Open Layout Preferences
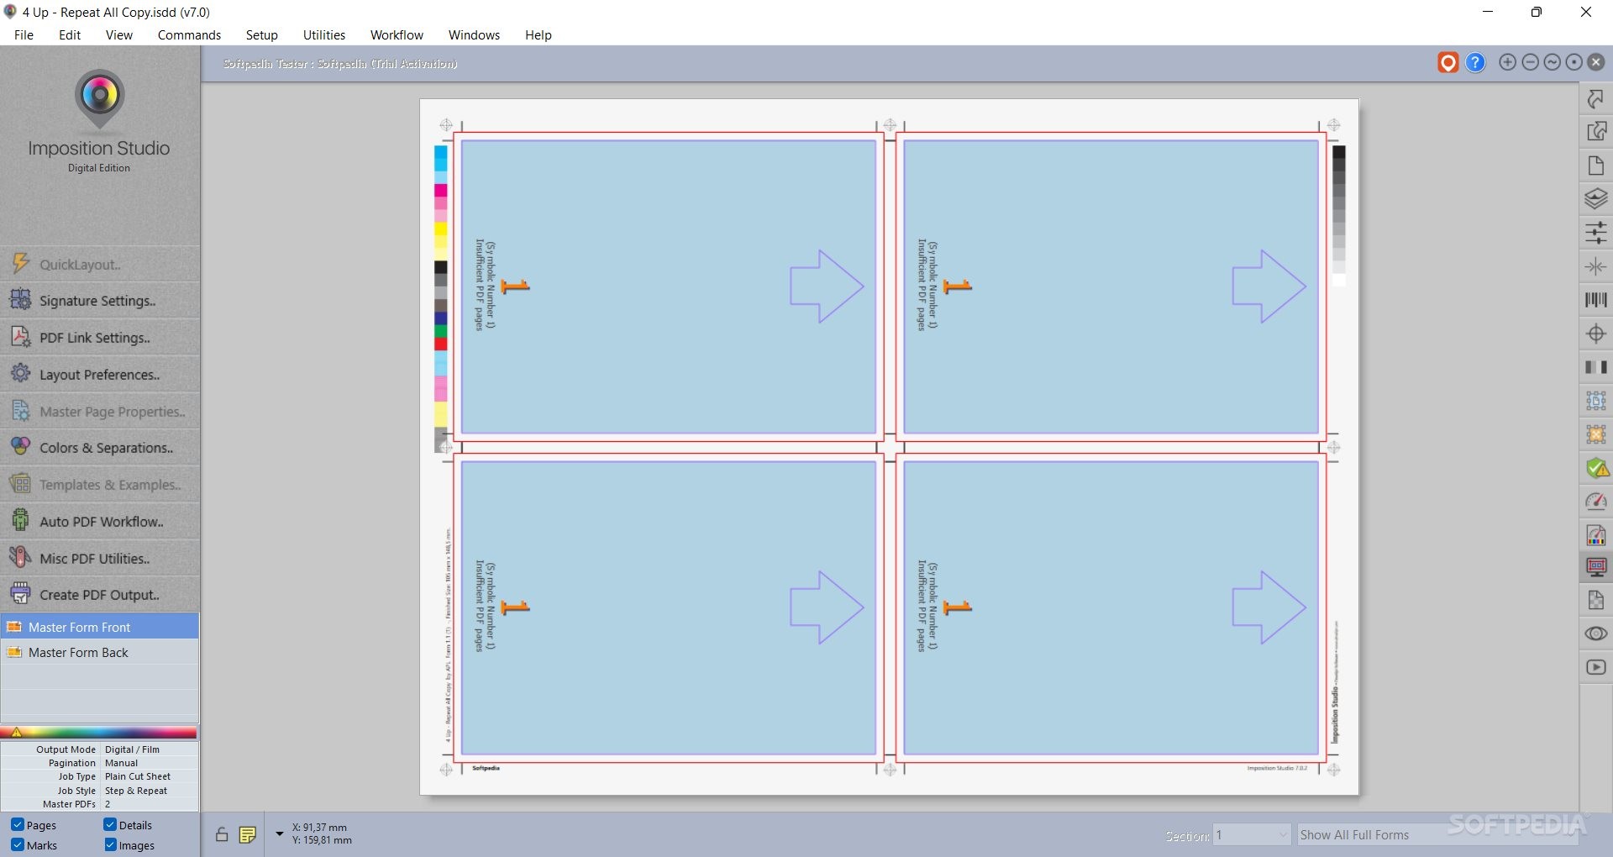This screenshot has height=857, width=1613. pos(100,374)
